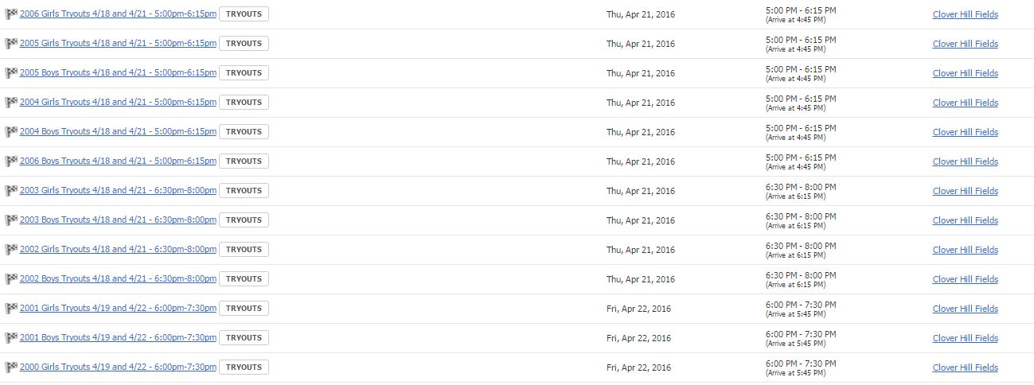Open the 2002 Girls Tryouts event link
1034x385 pixels.
click(118, 249)
